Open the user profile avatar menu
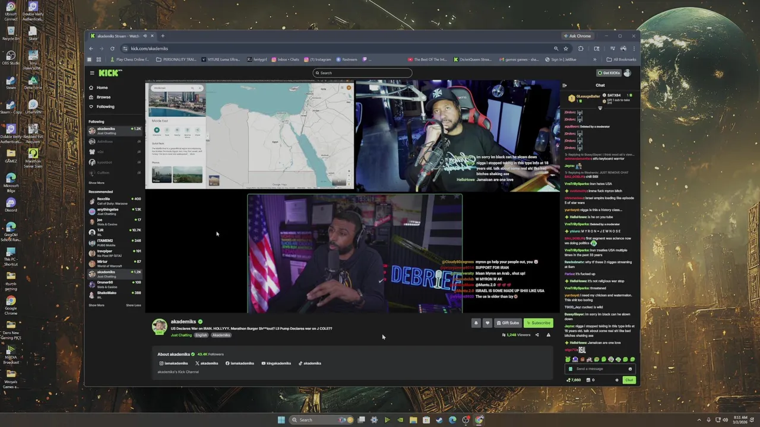The width and height of the screenshot is (760, 427). 628,73
